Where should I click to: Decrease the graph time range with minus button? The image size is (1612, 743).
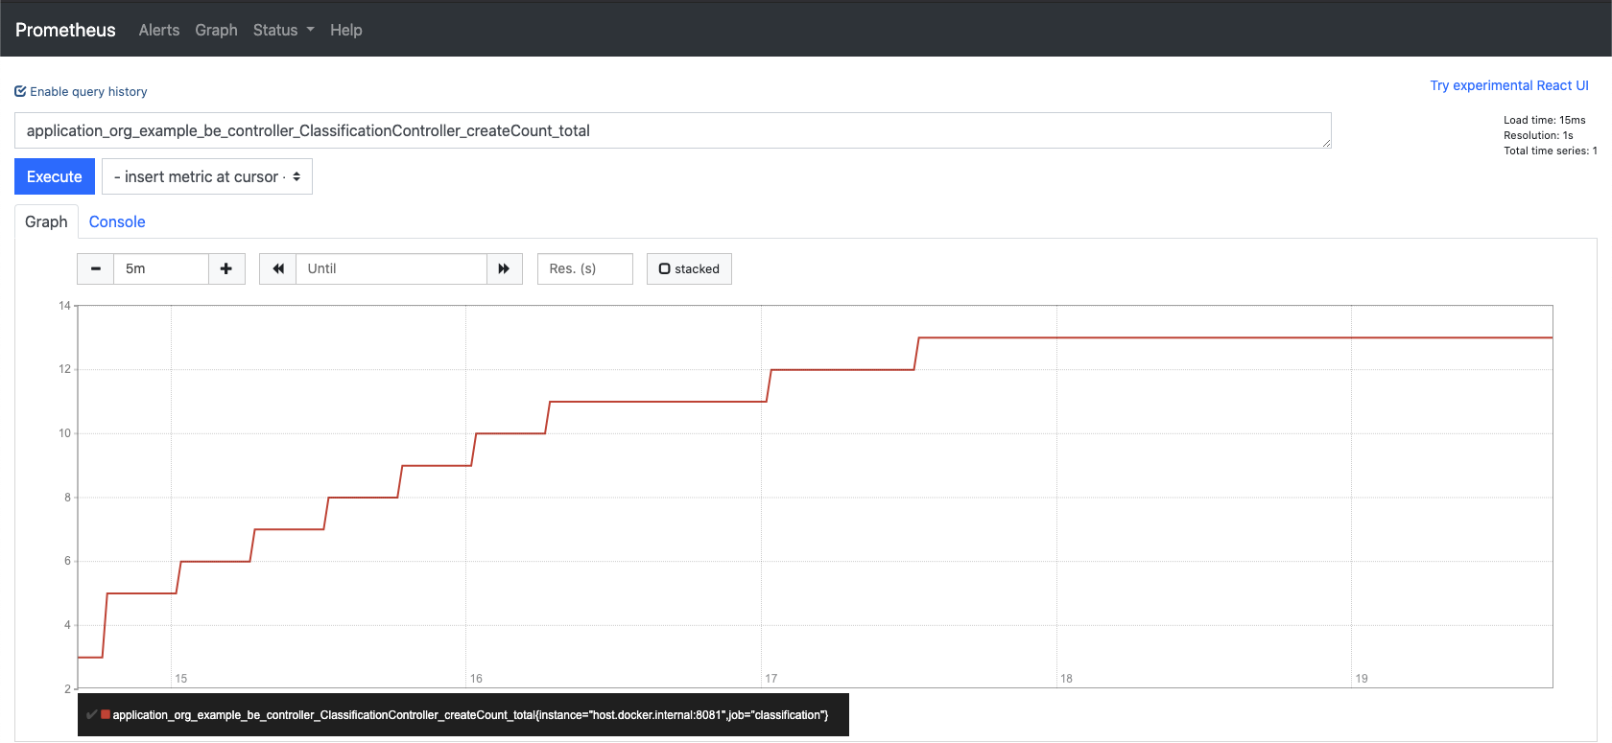(x=95, y=268)
